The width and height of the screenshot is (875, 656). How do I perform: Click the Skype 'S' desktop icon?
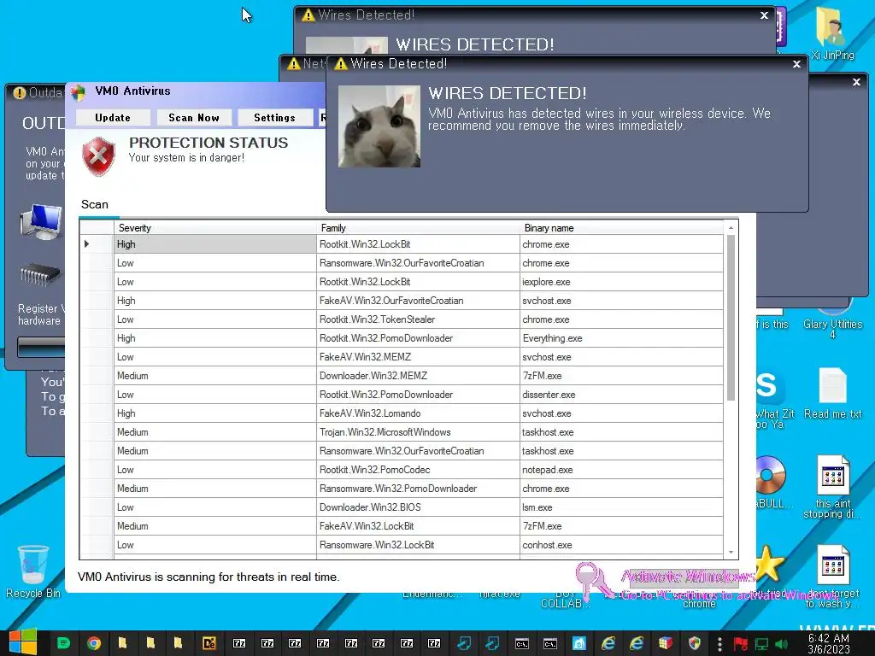pos(769,386)
